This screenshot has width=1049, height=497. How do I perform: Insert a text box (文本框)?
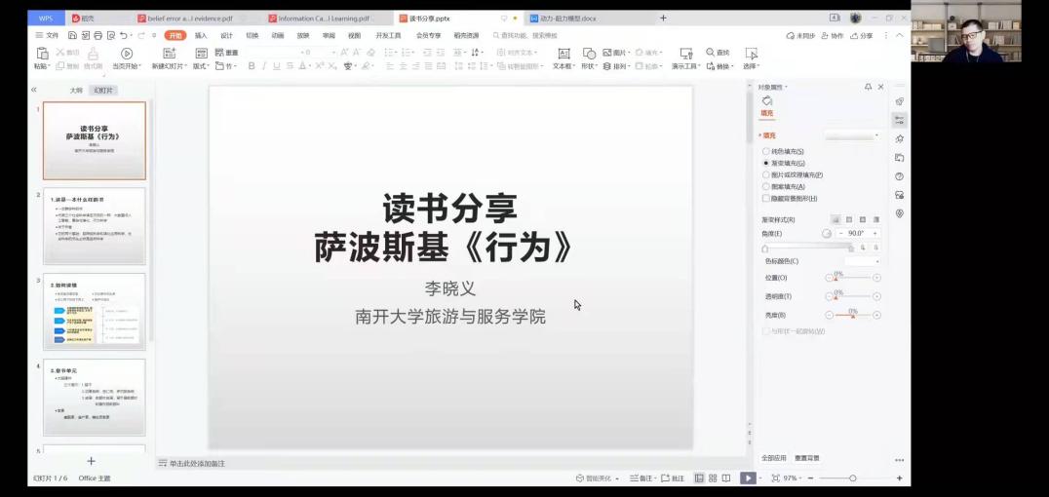click(x=563, y=54)
